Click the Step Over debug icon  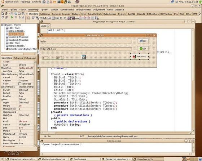pyautogui.click(x=23, y=17)
